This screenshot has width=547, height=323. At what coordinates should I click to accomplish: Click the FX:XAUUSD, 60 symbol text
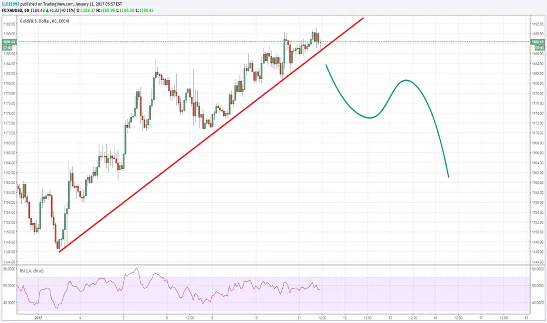tap(15, 11)
